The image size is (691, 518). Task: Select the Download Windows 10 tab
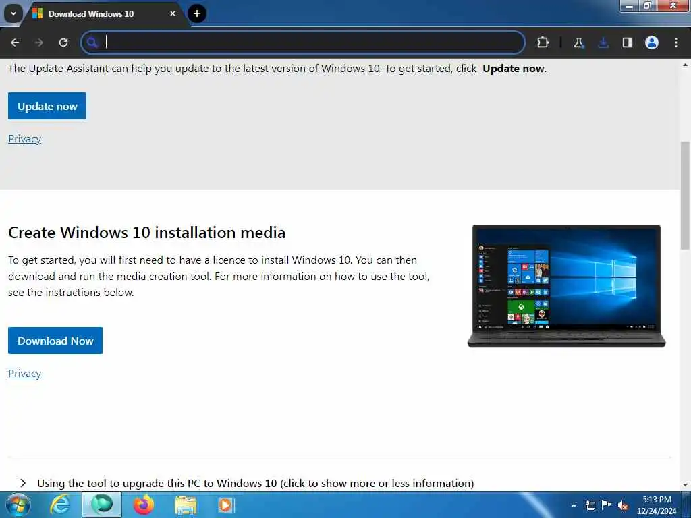pyautogui.click(x=105, y=13)
